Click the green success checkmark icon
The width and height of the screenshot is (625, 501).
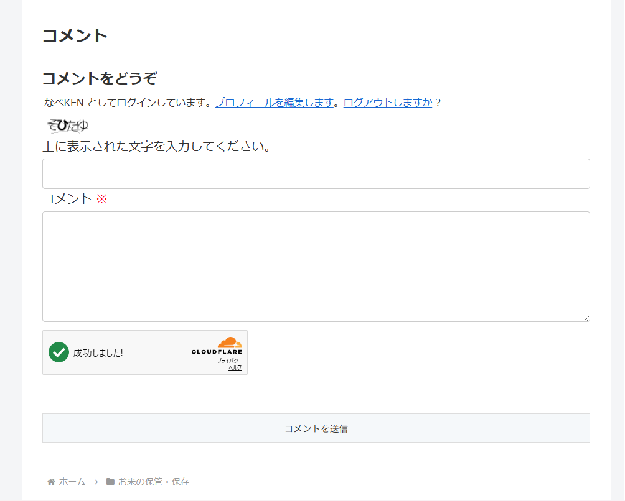(59, 352)
